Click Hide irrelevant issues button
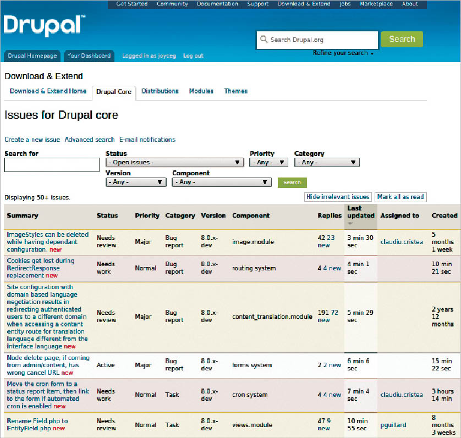Screen dimensions: 461x438 pyautogui.click(x=338, y=197)
